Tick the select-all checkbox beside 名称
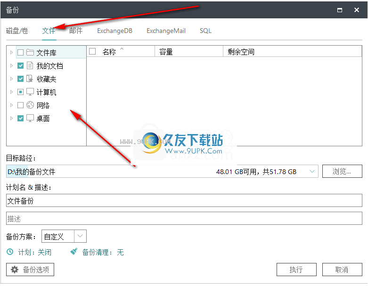The width and height of the screenshot is (368, 286). tap(92, 51)
